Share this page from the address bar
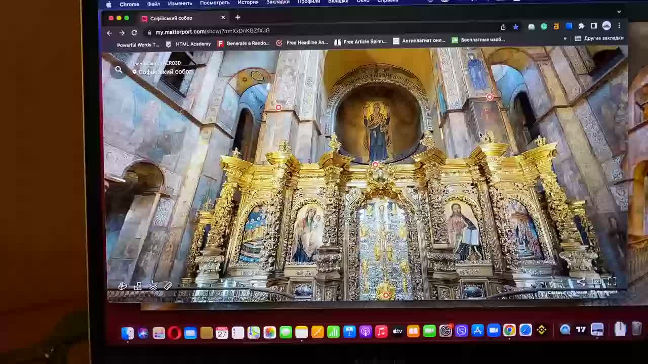 coord(503,27)
